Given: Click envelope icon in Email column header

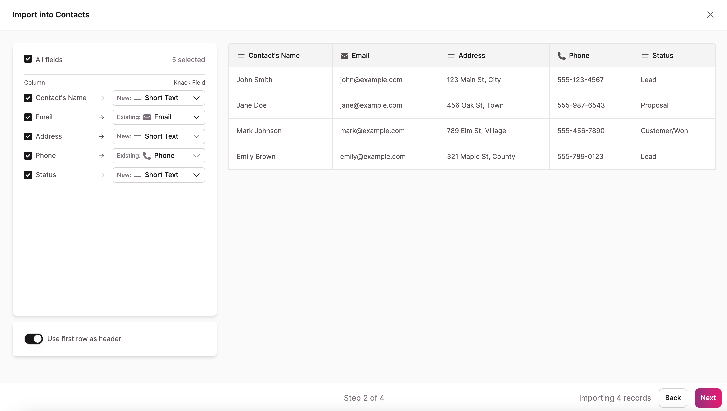Looking at the screenshot, I should click(344, 56).
